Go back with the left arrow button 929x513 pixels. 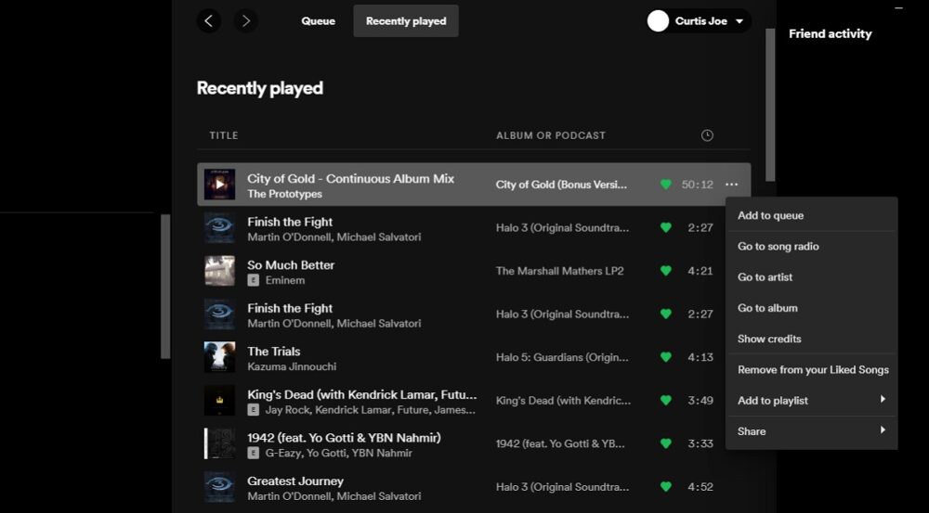pos(208,21)
